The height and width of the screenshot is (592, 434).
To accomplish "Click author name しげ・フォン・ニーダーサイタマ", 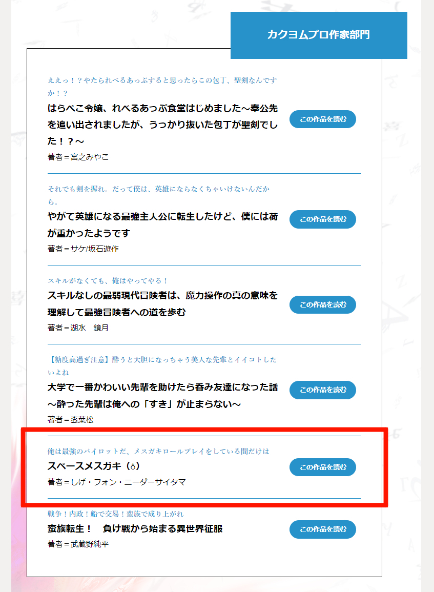I will point(128,482).
